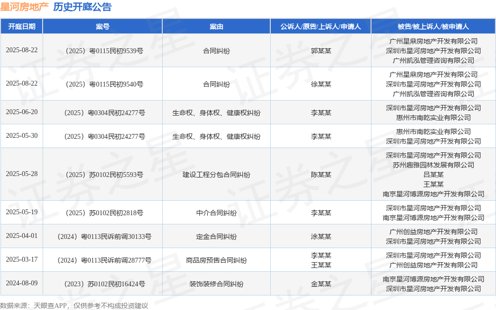The image size is (496, 310).
Task: Click plaintiff 郭某某
Action: [x=321, y=51]
